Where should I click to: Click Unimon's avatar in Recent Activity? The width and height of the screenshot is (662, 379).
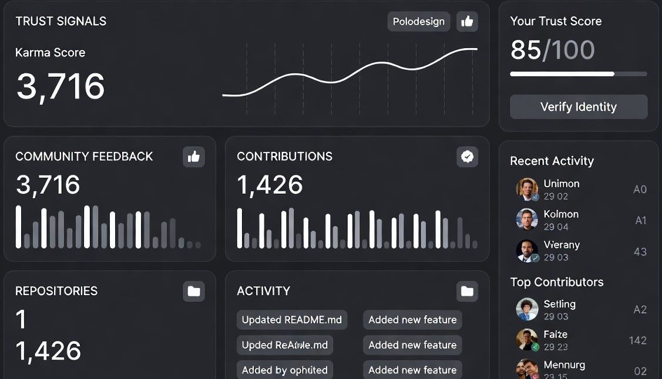pyautogui.click(x=527, y=189)
